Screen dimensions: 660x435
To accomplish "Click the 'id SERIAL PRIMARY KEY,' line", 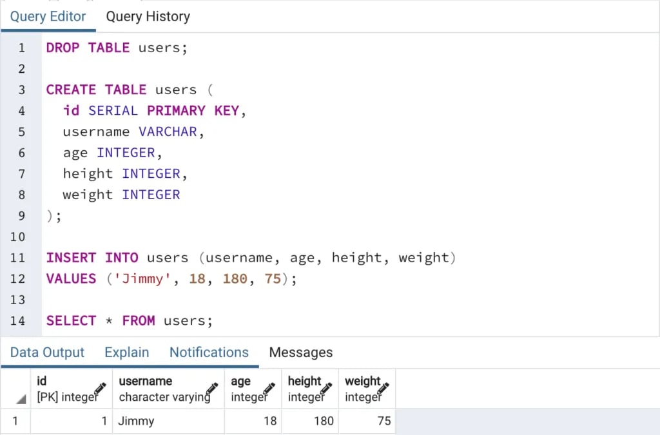I will coord(155,111).
